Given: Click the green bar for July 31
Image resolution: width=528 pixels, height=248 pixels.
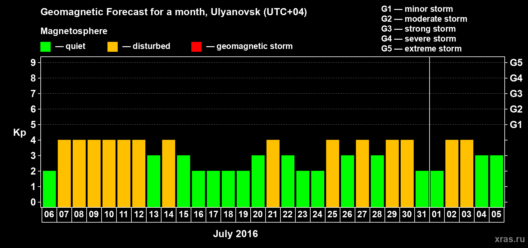Looking at the screenshot, I should (x=422, y=189).
